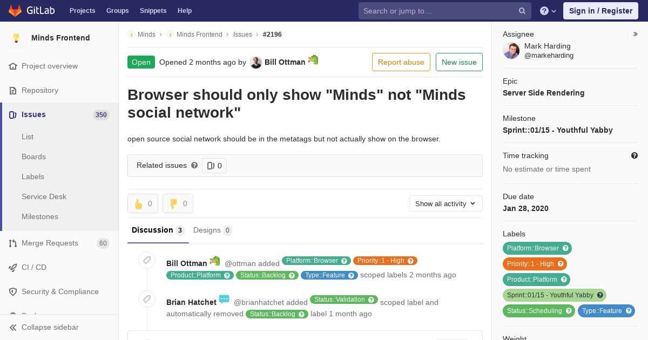Viewport: 648px width, 340px height.
Task: Open the Snippets page
Action: pos(153,11)
